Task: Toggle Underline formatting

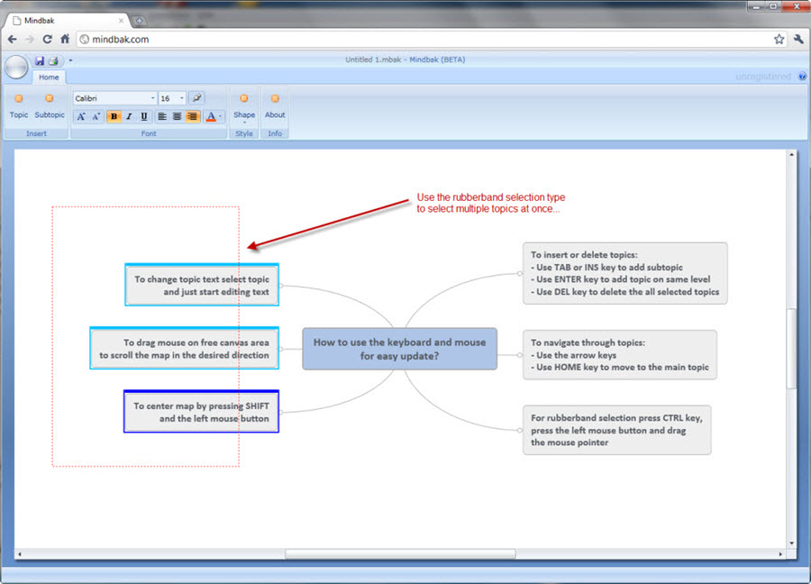Action: pyautogui.click(x=144, y=116)
